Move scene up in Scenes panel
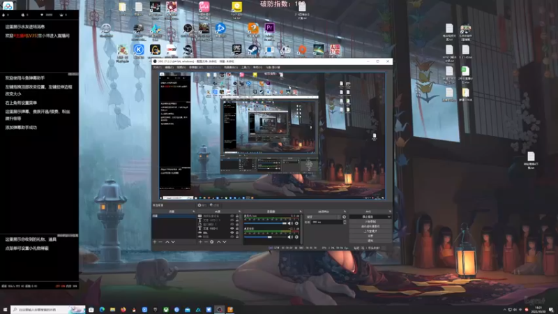The width and height of the screenshot is (558, 314). tap(167, 241)
